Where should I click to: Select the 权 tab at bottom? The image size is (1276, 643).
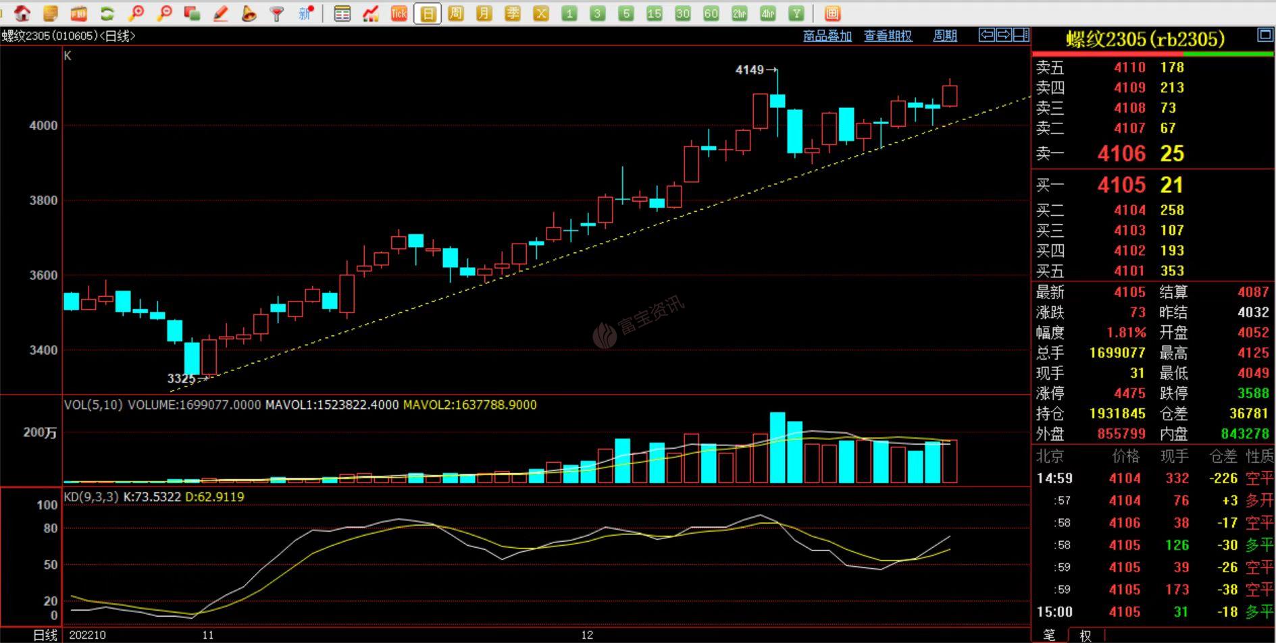[1085, 635]
